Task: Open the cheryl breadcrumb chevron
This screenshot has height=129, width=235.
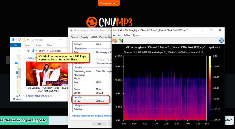Action: tap(48, 51)
